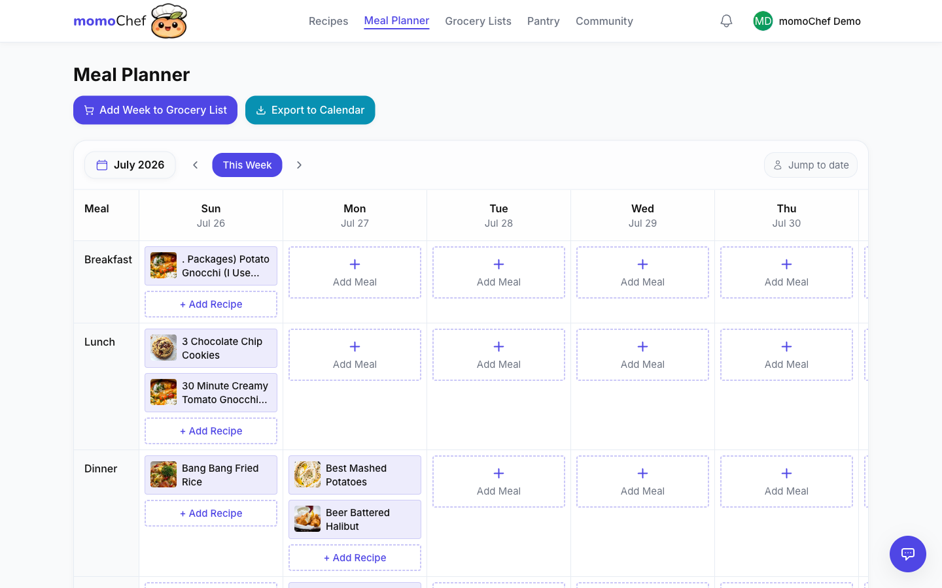Add Meal for Thursday dinner
The height and width of the screenshot is (588, 942).
(x=786, y=482)
